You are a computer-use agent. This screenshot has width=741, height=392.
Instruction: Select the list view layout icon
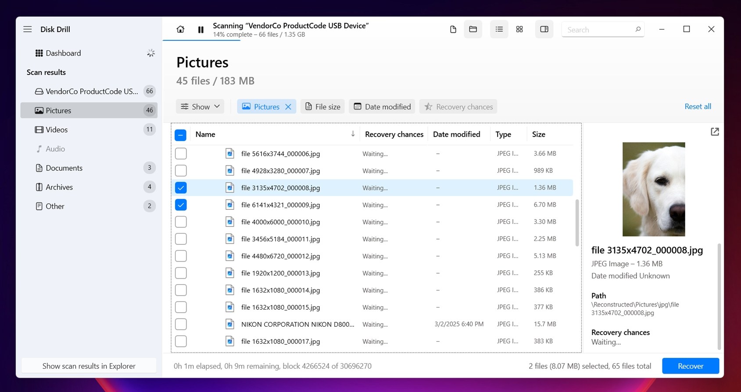click(x=499, y=29)
